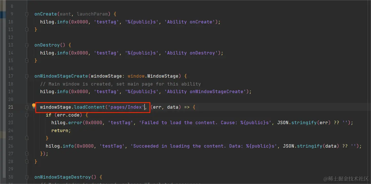Click gutter line number 8
Screen dimensions: 371x184
(11, 6)
